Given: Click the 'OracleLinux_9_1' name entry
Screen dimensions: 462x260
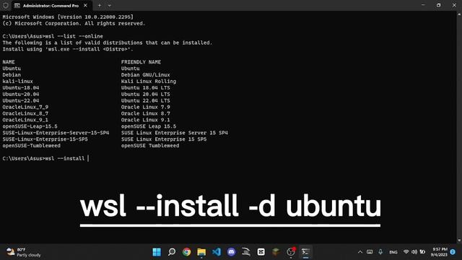Looking at the screenshot, I should (25, 120).
